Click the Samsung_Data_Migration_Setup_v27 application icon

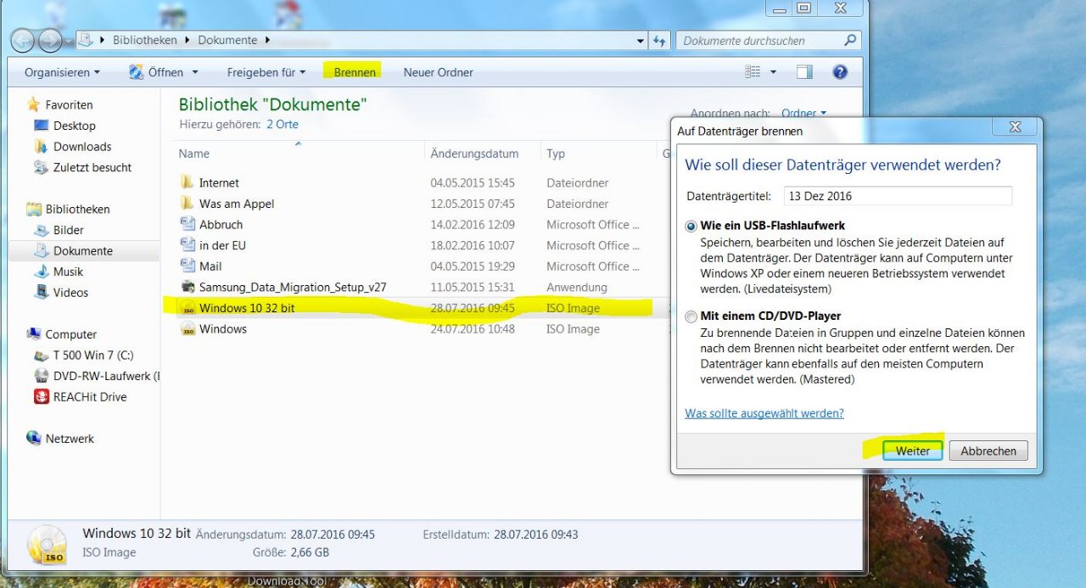[188, 287]
